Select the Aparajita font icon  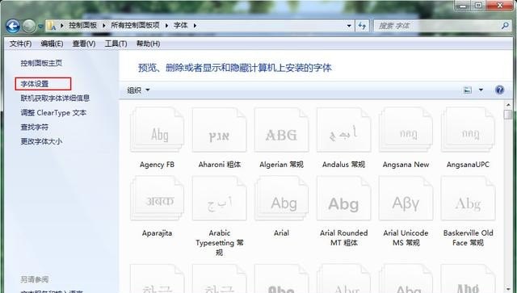coord(157,198)
